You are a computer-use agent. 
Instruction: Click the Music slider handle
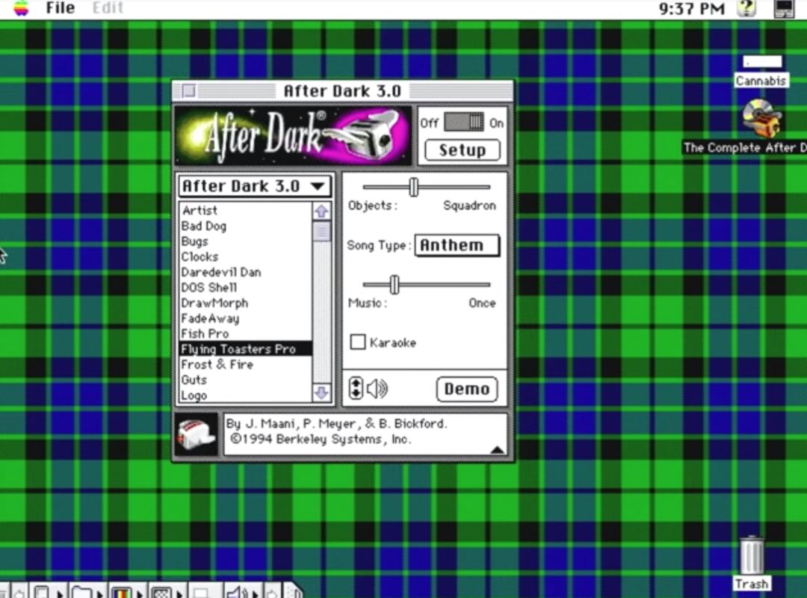(395, 284)
